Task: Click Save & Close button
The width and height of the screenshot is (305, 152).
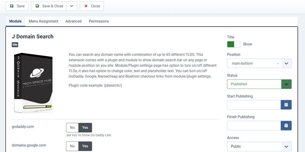Action: pos(49,6)
